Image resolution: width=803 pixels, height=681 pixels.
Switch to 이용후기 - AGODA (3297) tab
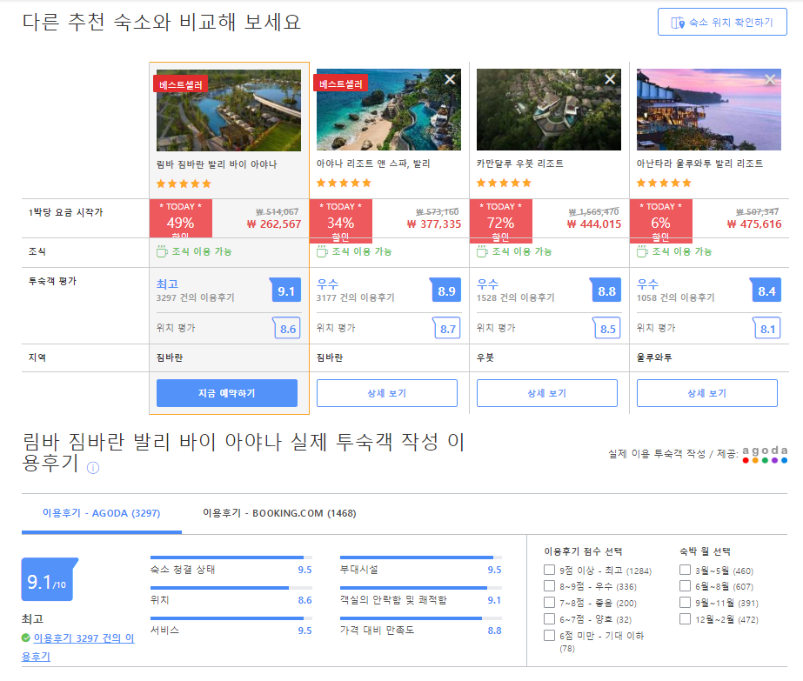pyautogui.click(x=102, y=513)
